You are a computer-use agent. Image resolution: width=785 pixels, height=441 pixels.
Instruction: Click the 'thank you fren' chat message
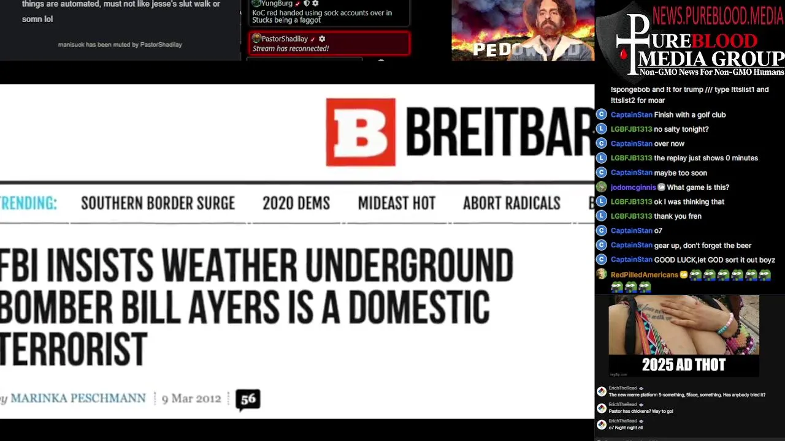(x=678, y=216)
